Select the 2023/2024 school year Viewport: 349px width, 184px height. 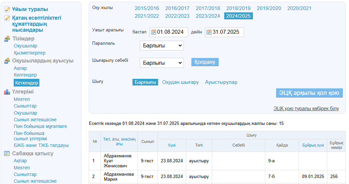[208, 16]
